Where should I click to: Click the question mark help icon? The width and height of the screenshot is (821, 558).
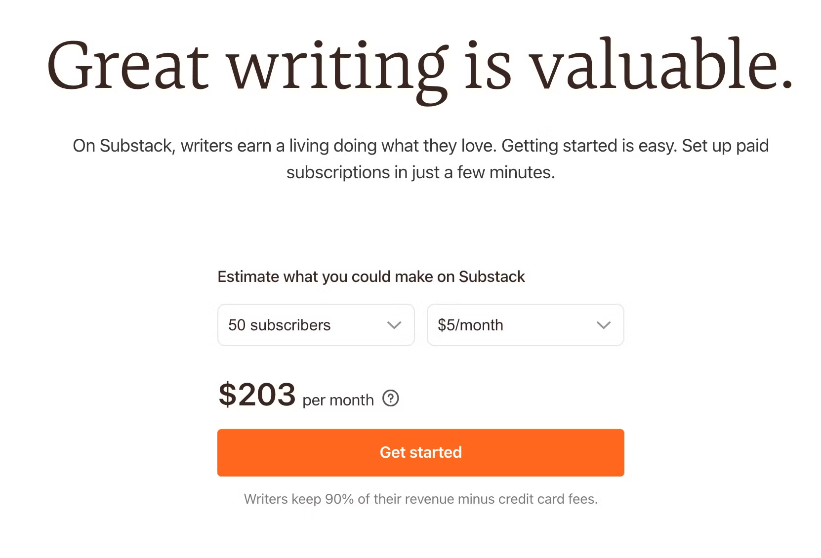(390, 398)
